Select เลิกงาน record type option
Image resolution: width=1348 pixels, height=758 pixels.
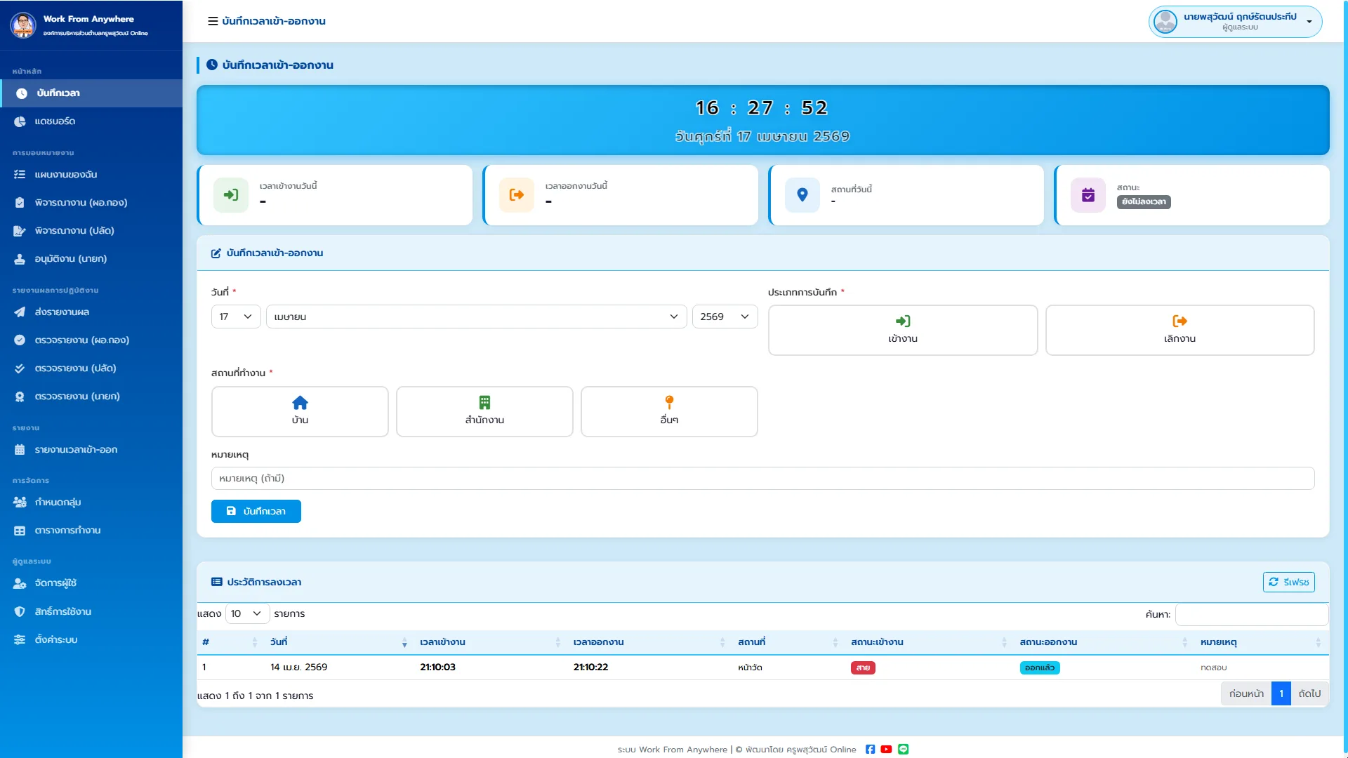click(x=1179, y=330)
